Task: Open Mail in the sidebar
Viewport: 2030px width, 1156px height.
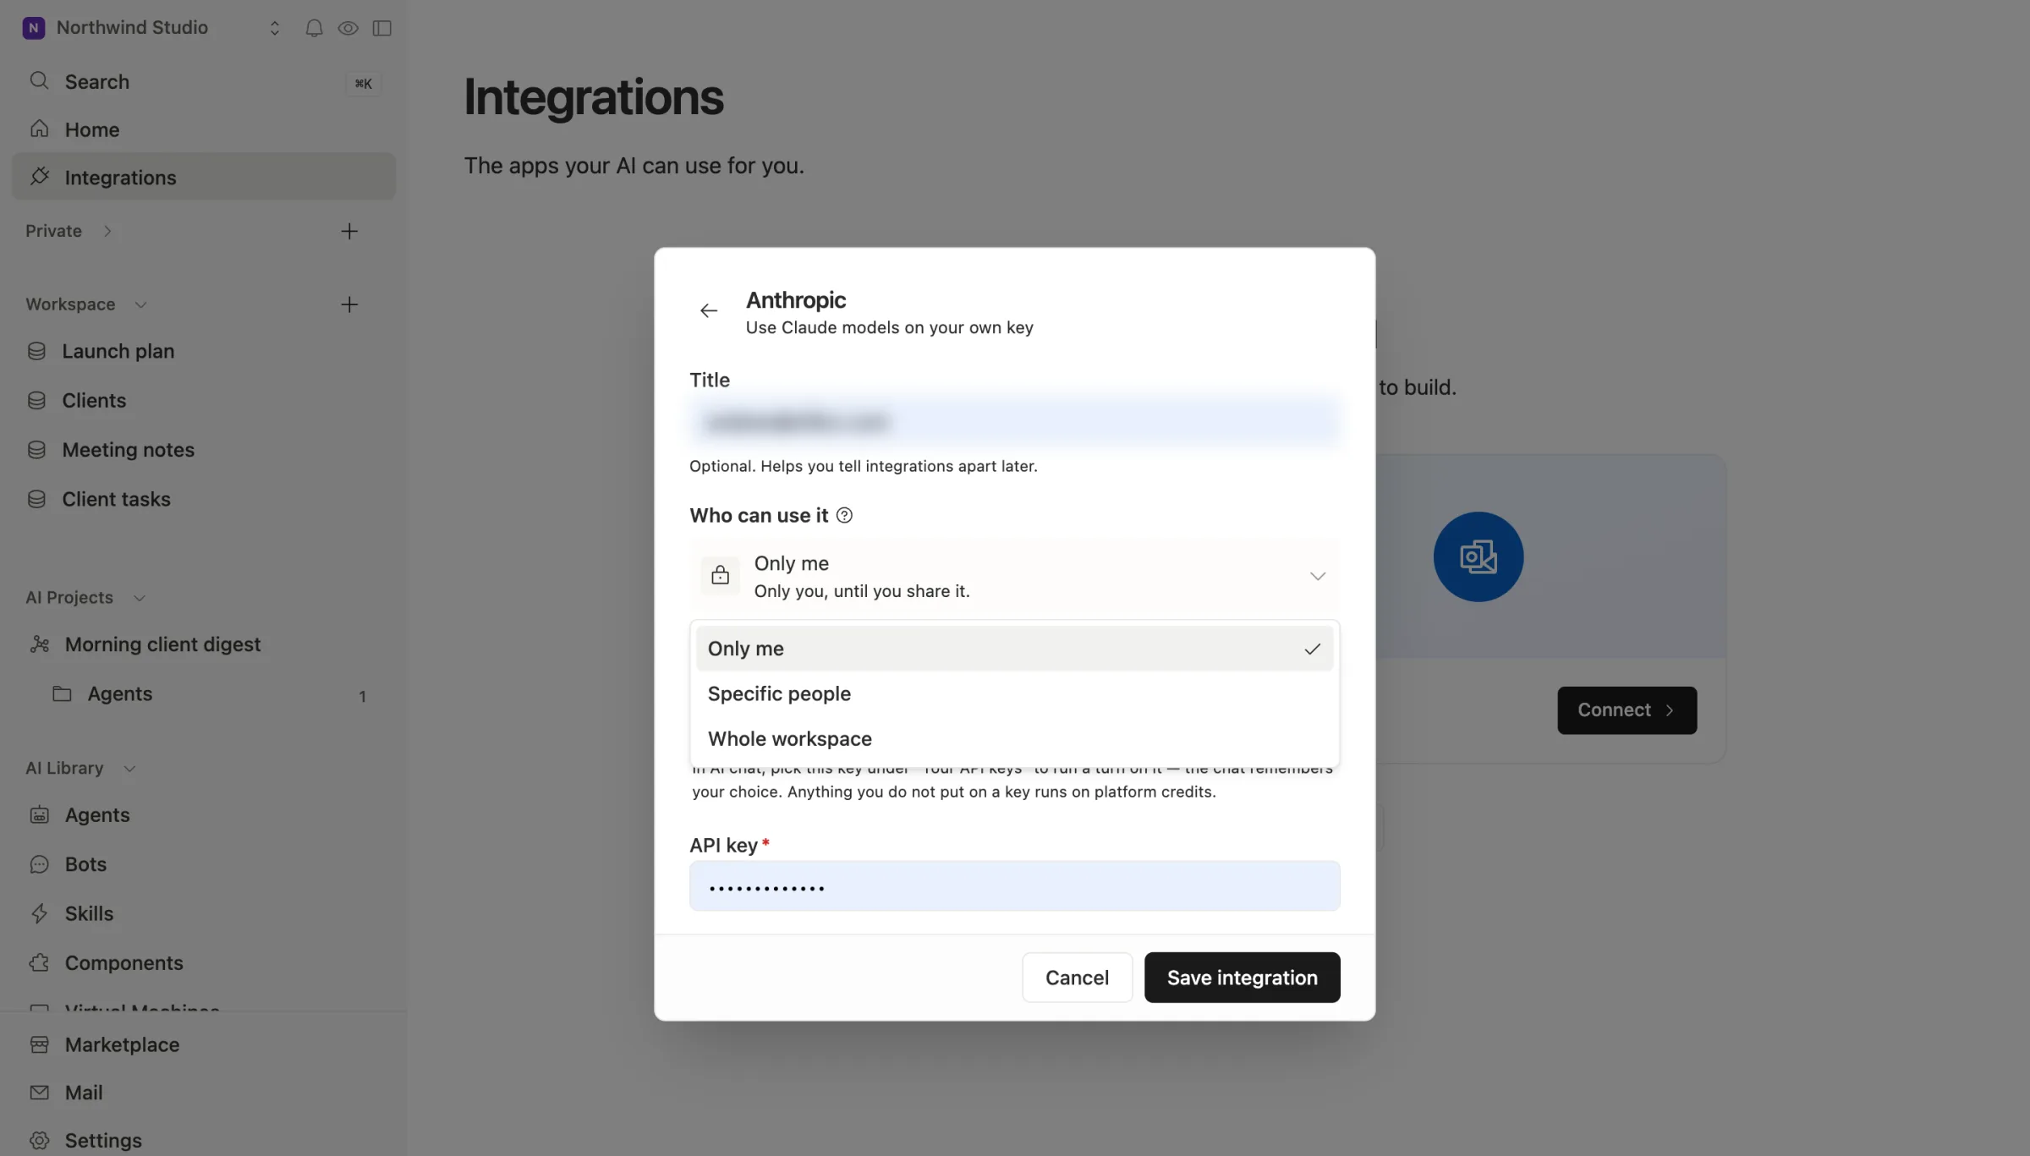Action: [x=203, y=1093]
